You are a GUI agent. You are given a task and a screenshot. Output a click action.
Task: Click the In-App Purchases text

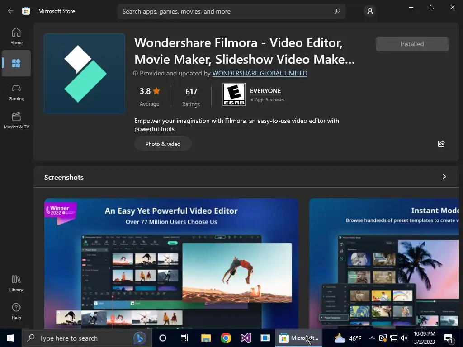267,100
